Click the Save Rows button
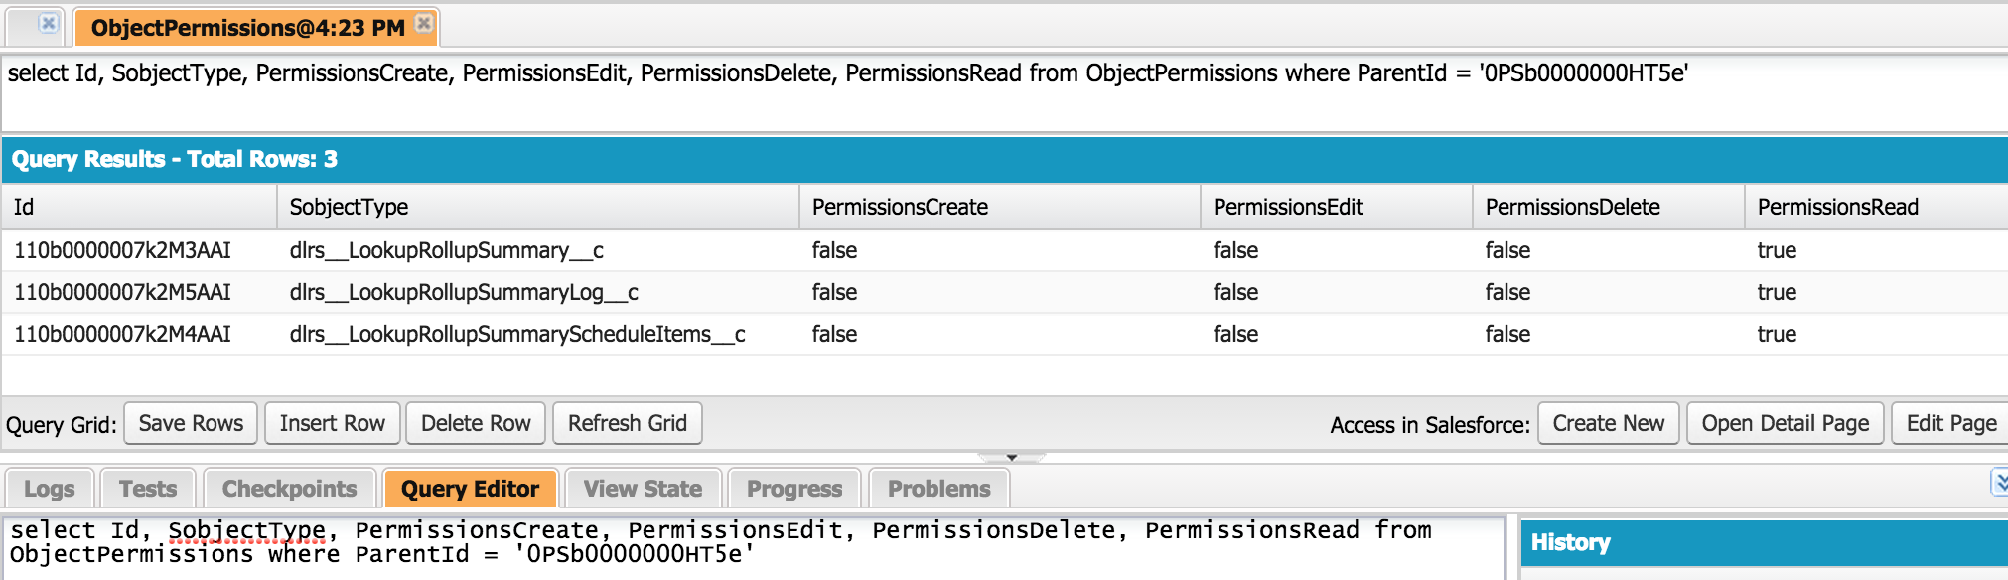The width and height of the screenshot is (2008, 580). (x=191, y=424)
